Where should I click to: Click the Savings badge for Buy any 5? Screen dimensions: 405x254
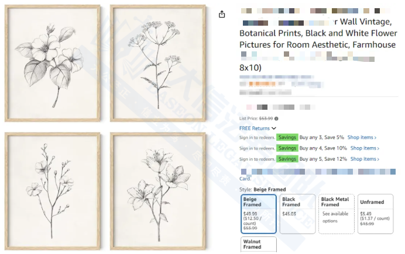(287, 159)
